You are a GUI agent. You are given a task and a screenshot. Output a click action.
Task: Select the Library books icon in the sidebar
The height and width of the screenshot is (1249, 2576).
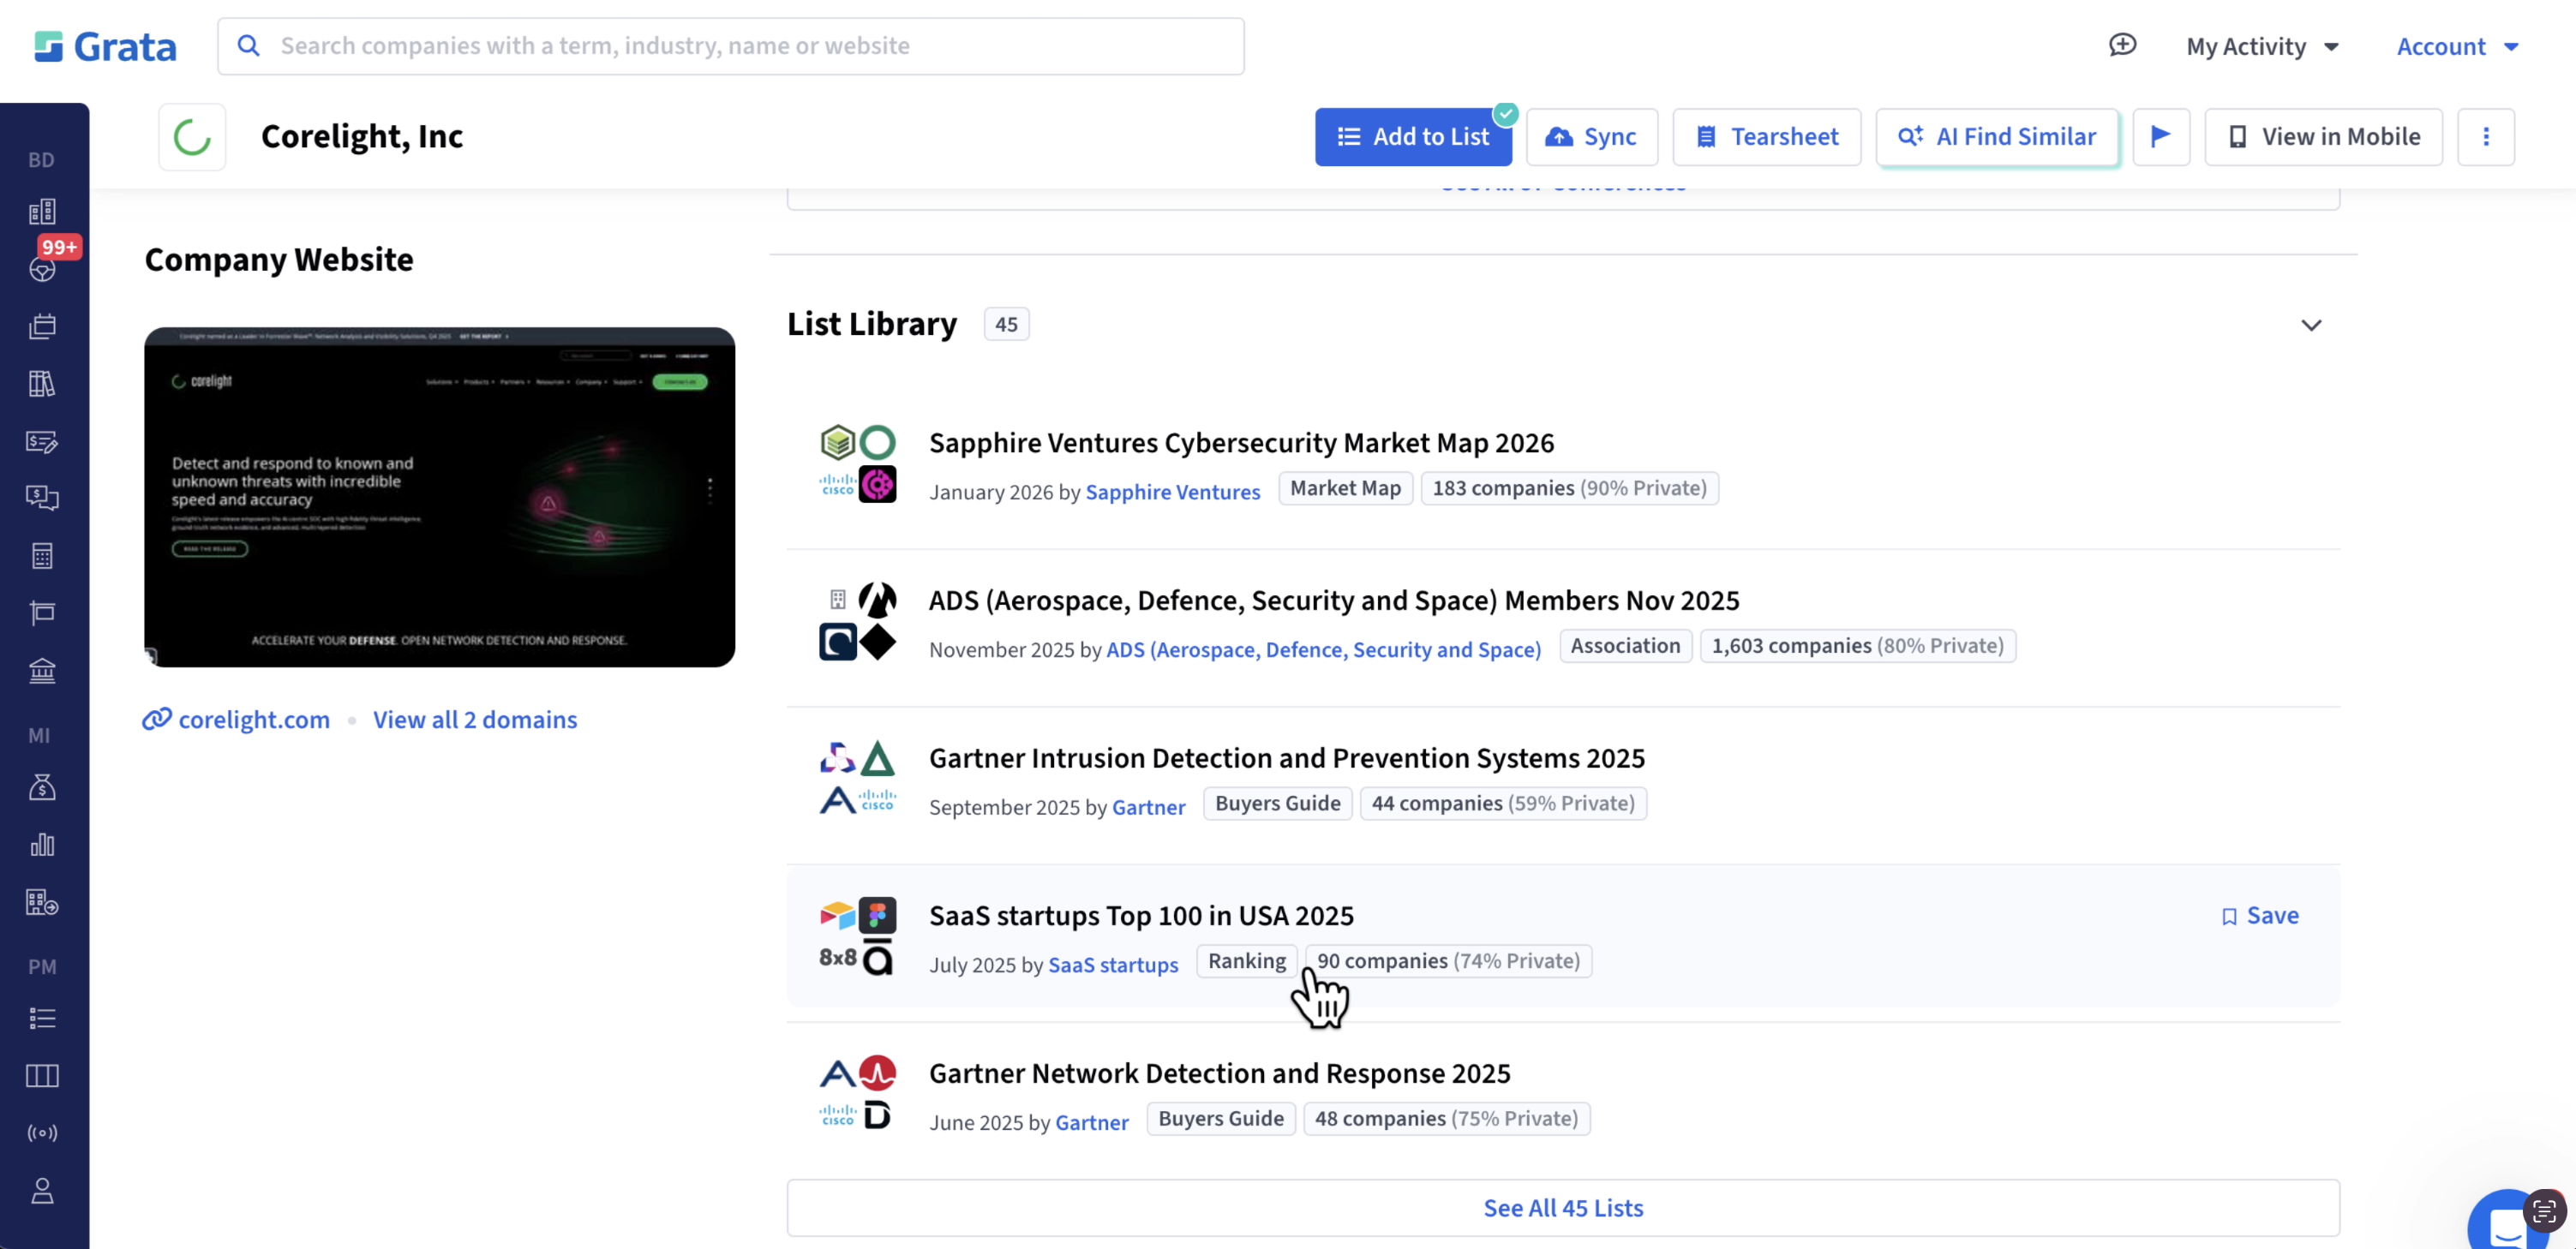[42, 384]
